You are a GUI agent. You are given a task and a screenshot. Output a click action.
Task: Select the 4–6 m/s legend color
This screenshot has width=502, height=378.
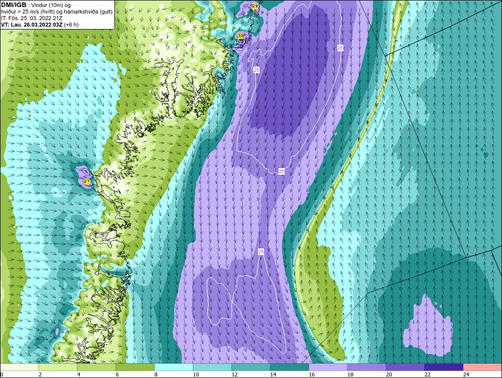(x=96, y=367)
